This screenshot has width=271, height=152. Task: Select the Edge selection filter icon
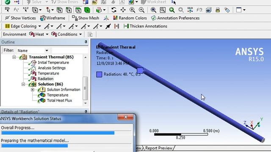(69, 10)
